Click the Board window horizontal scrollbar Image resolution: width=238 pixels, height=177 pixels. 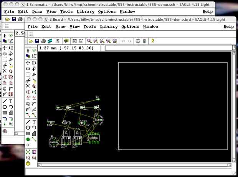pyautogui.click(x=134, y=165)
